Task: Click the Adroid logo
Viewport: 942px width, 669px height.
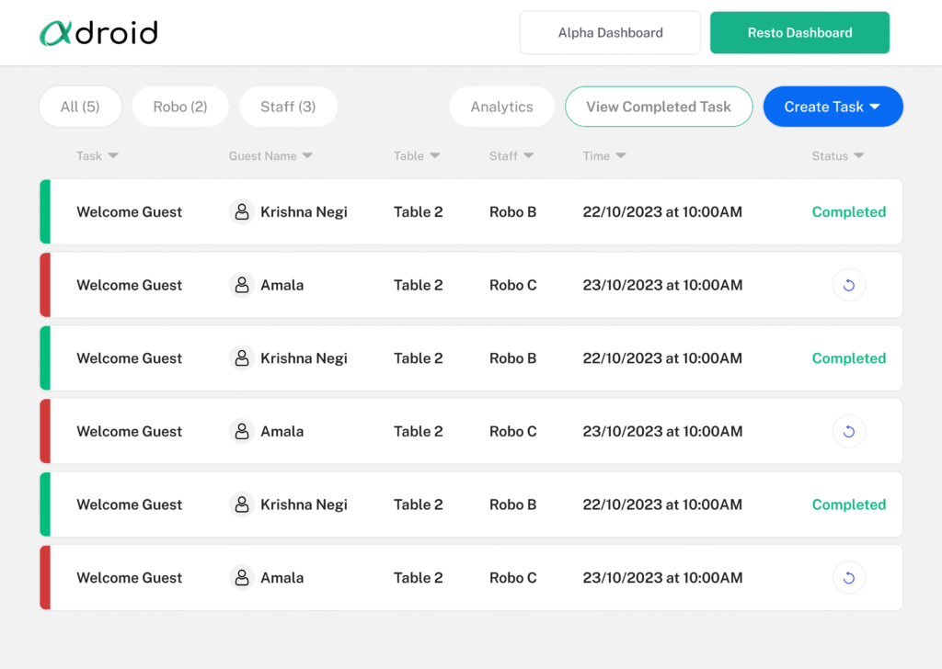Action: [x=98, y=33]
